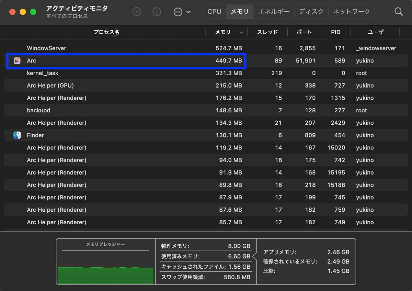Select the Arc Helper (GPU) process
Viewport: 412px width, 291px height.
click(x=206, y=86)
